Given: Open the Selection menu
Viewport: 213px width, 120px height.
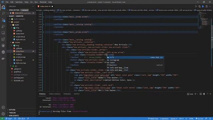Looking at the screenshot, I should 19,2.
